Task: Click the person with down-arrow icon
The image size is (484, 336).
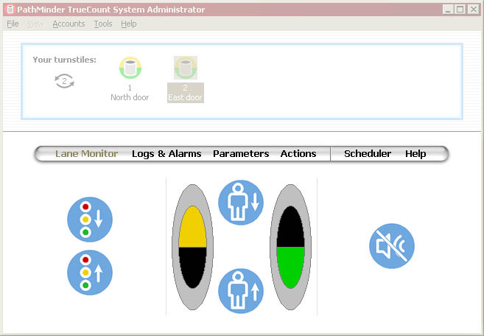Action: point(241,203)
